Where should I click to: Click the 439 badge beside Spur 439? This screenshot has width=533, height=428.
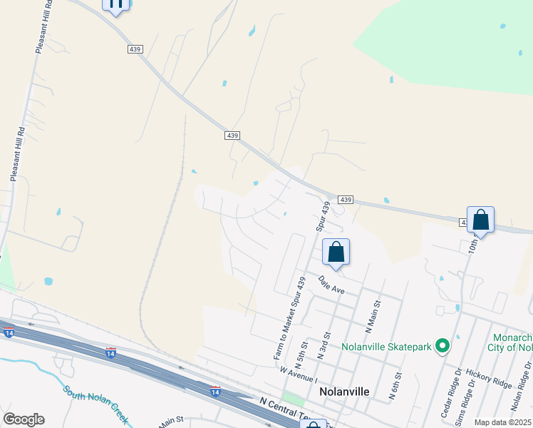pos(346,200)
